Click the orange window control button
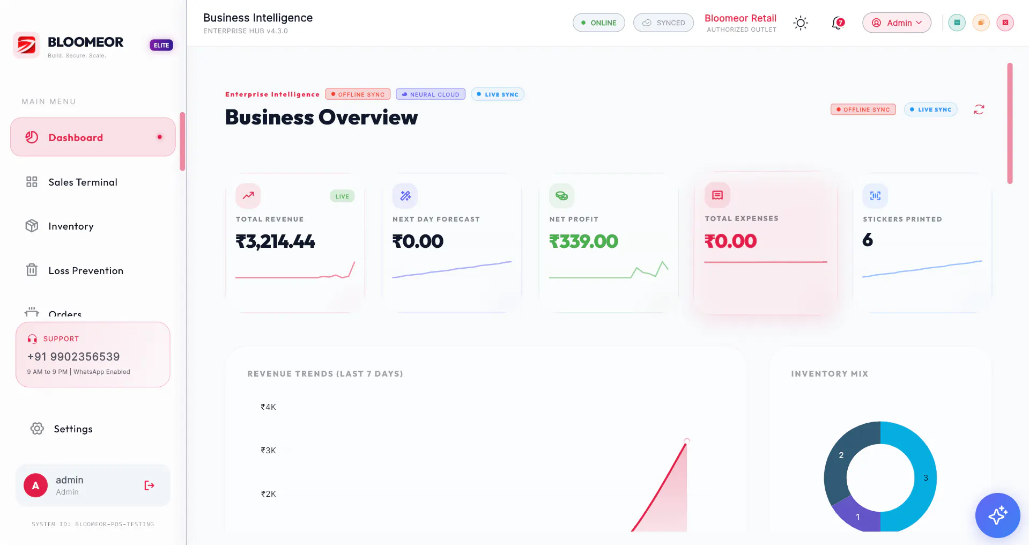This screenshot has height=545, width=1029. [981, 23]
